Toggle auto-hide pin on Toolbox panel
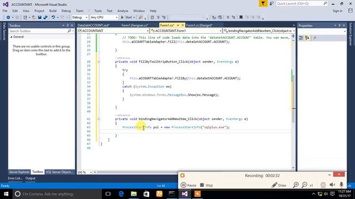 coord(68,25)
